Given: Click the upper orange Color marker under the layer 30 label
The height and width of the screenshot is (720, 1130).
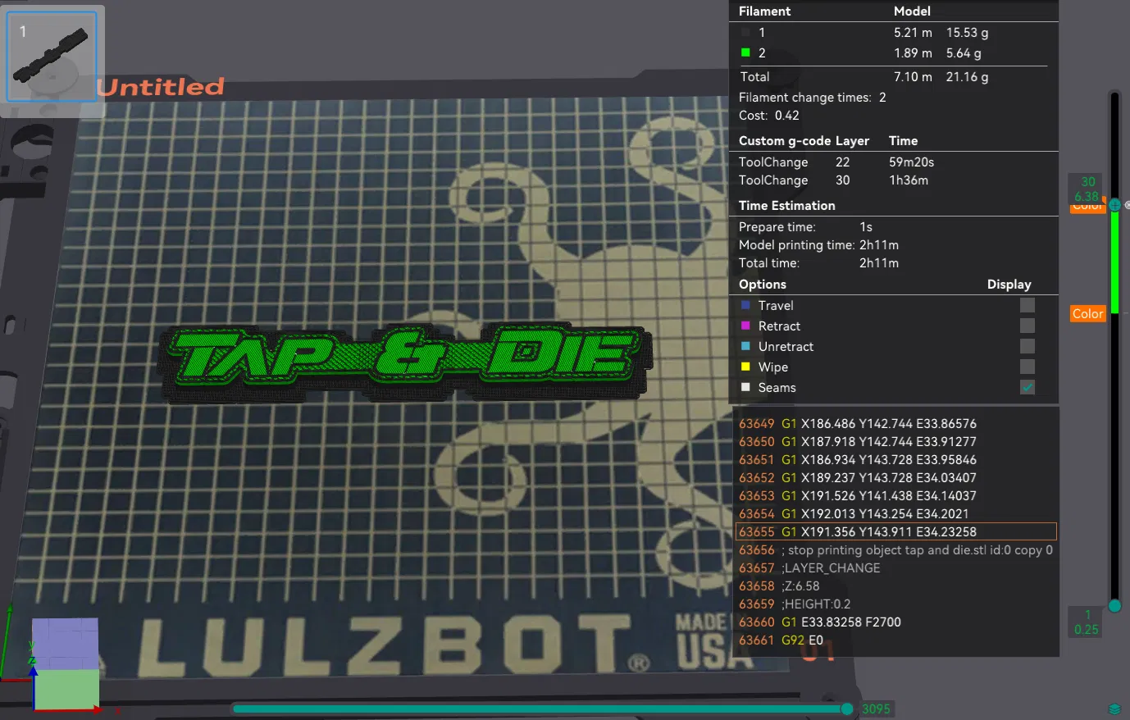Looking at the screenshot, I should tap(1087, 207).
